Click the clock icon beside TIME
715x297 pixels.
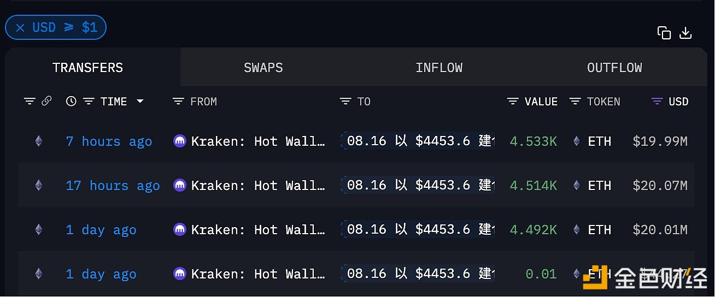71,101
